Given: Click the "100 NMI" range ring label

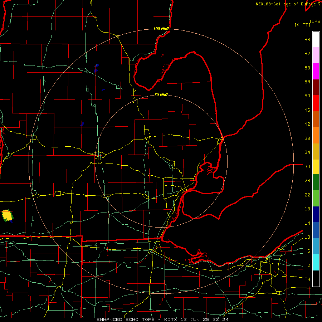Looking at the screenshot, I should tap(161, 29).
